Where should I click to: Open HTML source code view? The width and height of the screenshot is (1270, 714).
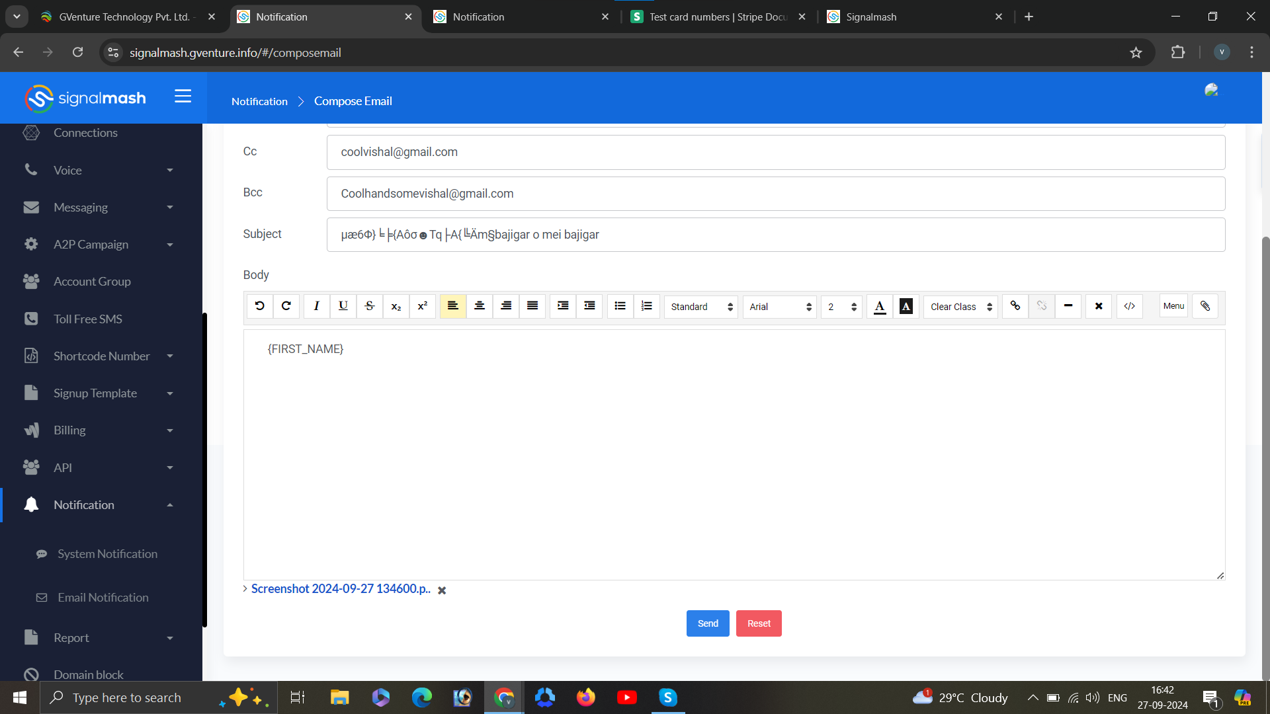[x=1129, y=306]
